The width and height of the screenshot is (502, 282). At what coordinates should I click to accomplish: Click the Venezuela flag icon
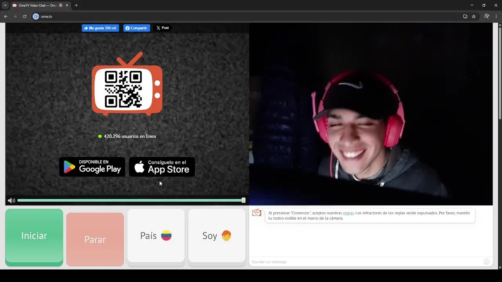click(166, 235)
